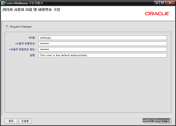Click the Fusion Middleware title bar app icon
176x126 pixels.
tap(3, 3)
